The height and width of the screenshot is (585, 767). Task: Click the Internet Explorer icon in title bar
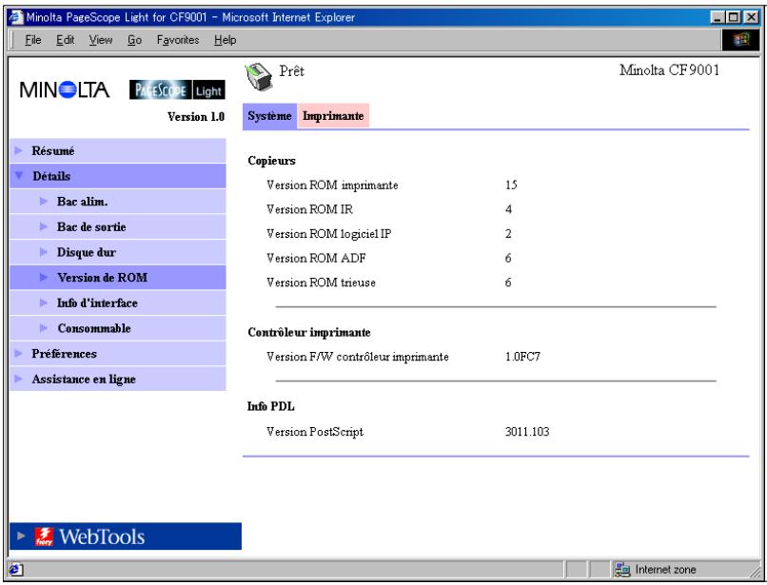pos(15,17)
